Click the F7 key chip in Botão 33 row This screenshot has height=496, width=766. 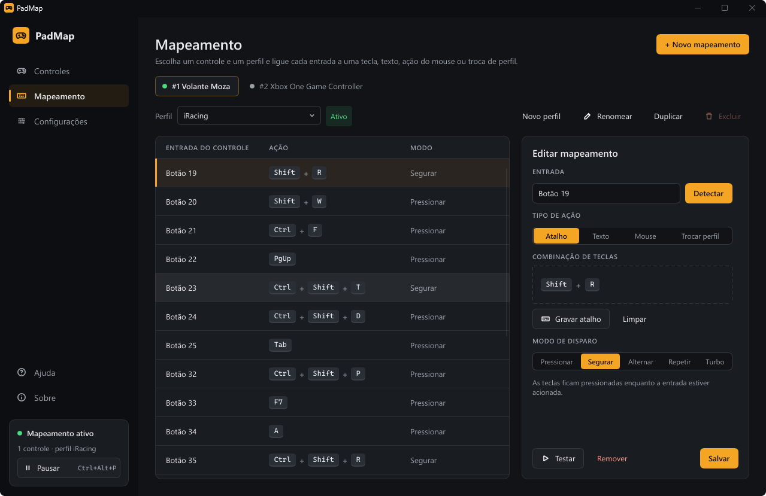278,402
